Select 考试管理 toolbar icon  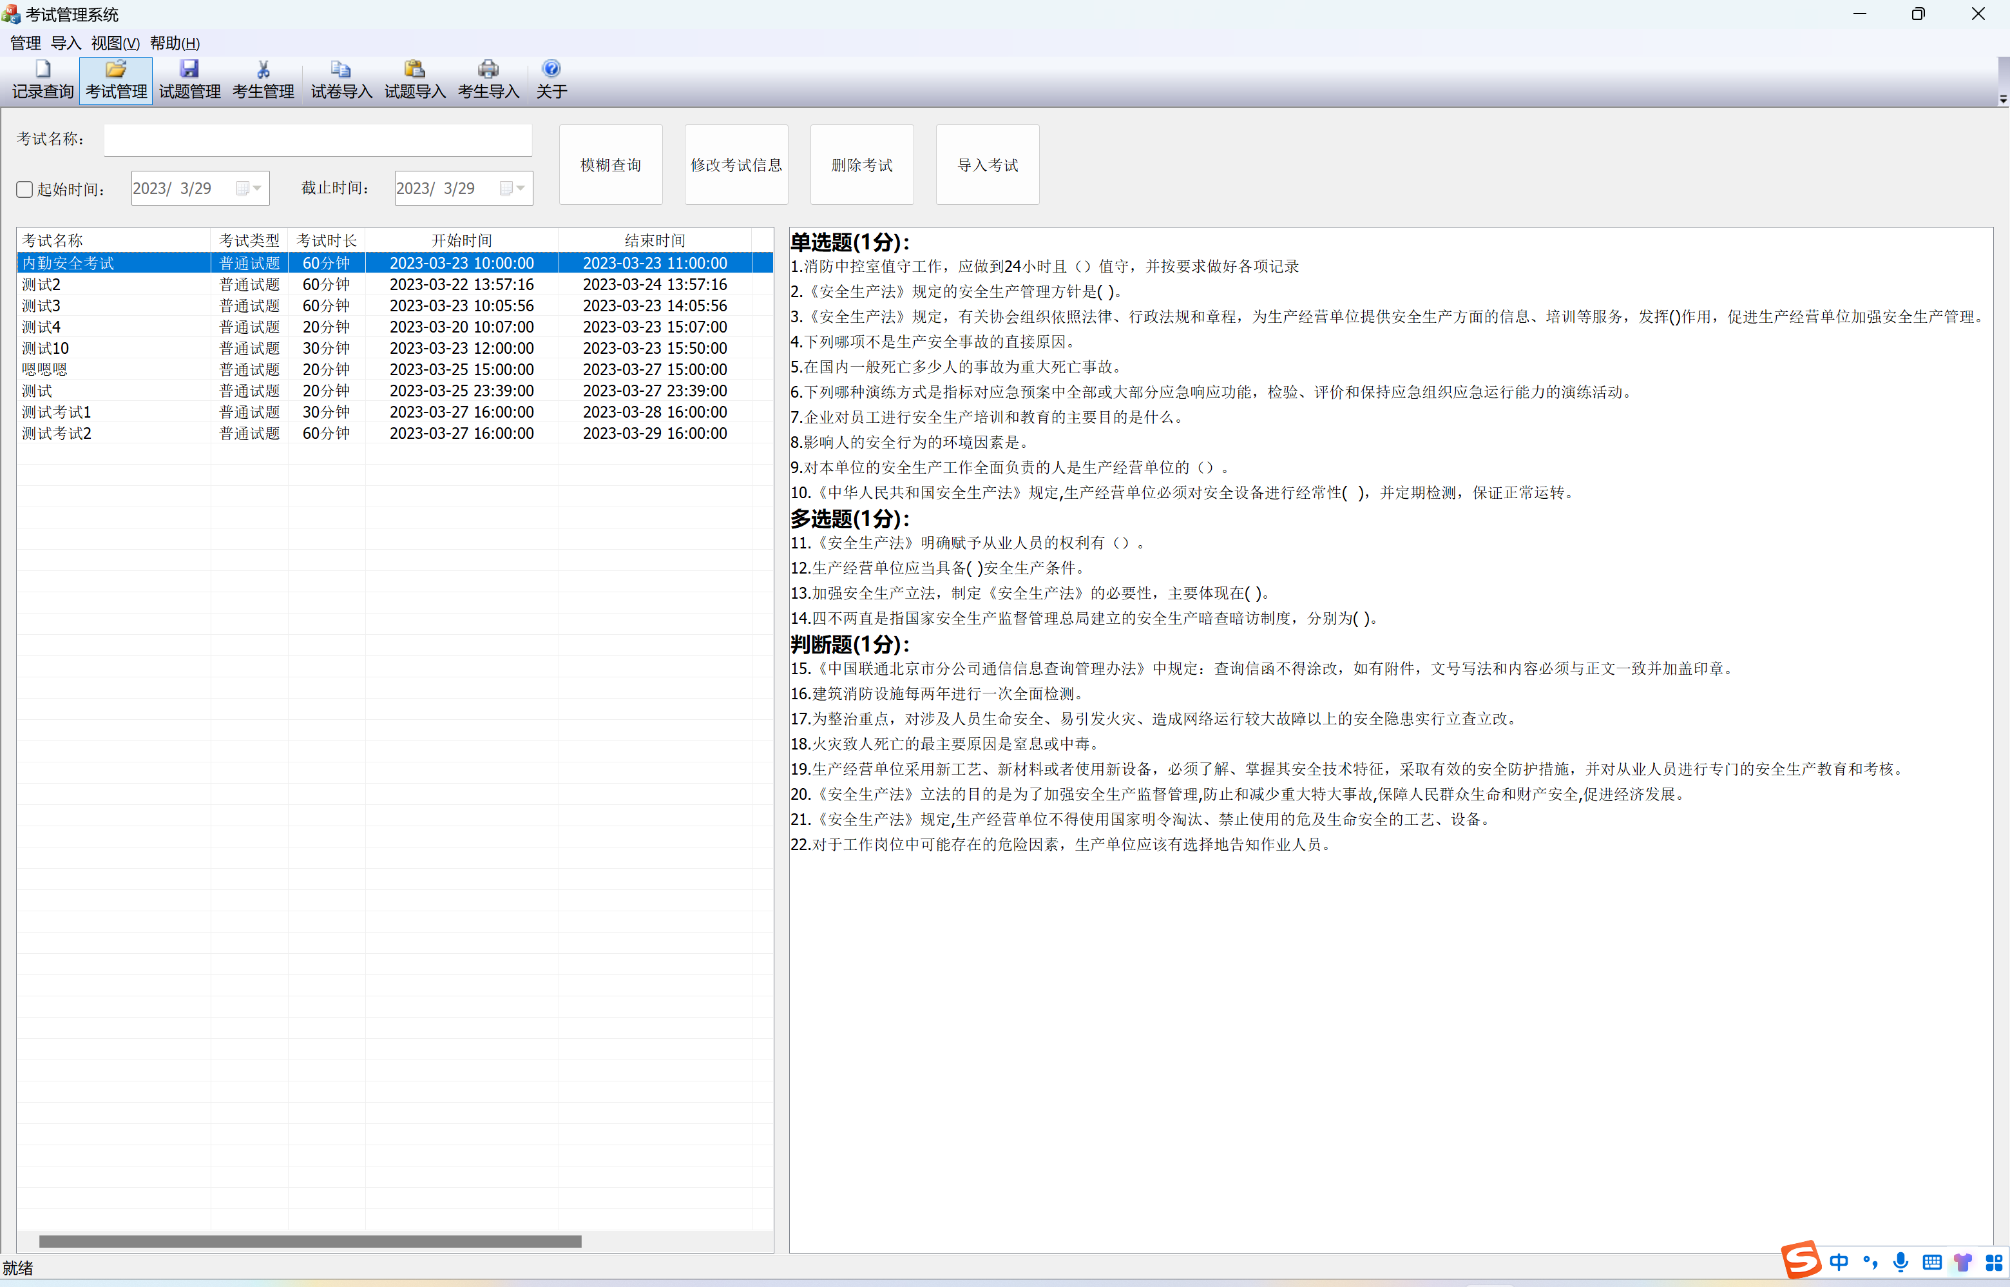(x=116, y=80)
